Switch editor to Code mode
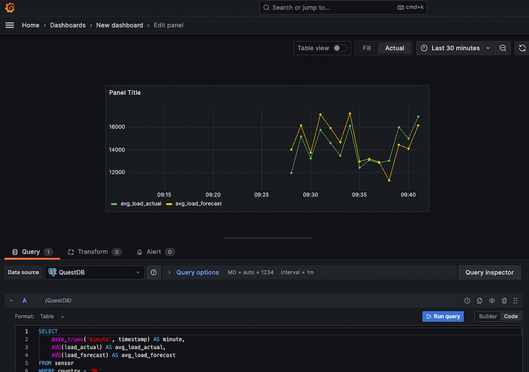The height and width of the screenshot is (372, 529). pos(511,316)
